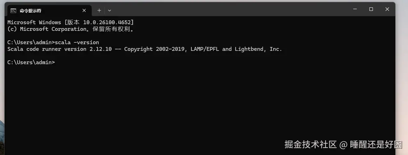Click the Scala code runner output line
This screenshot has width=408, height=155.
point(145,49)
